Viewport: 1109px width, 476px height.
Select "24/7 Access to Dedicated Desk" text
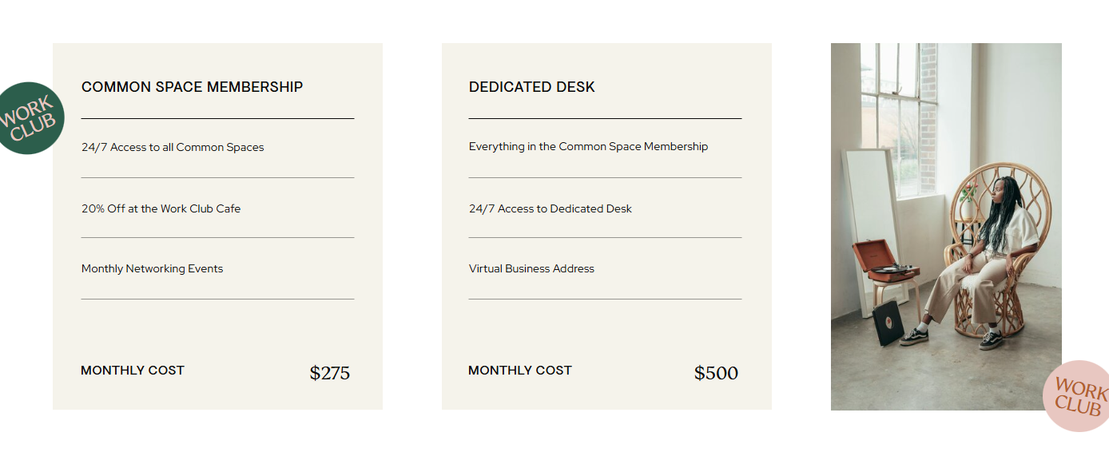pyautogui.click(x=550, y=208)
